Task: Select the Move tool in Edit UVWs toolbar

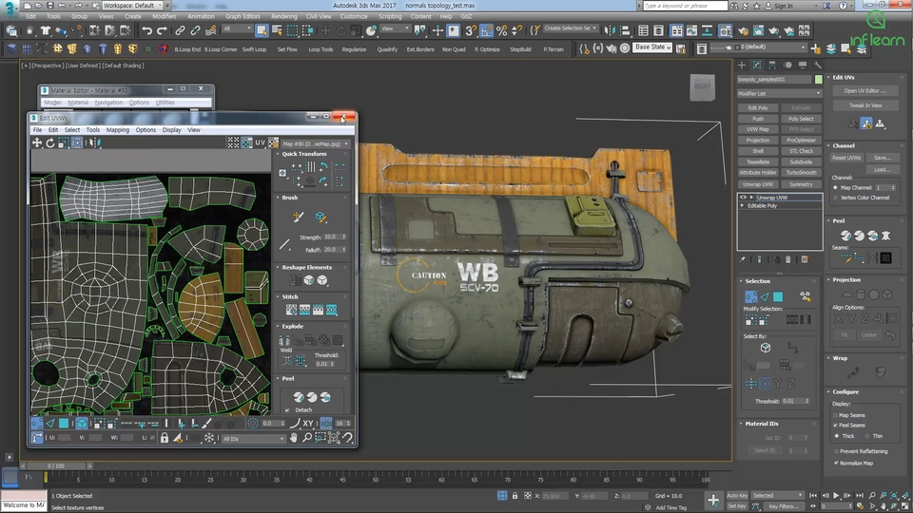Action: (37, 142)
